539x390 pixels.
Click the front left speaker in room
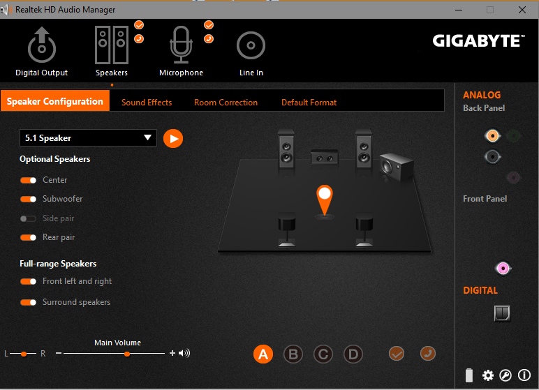(286, 150)
